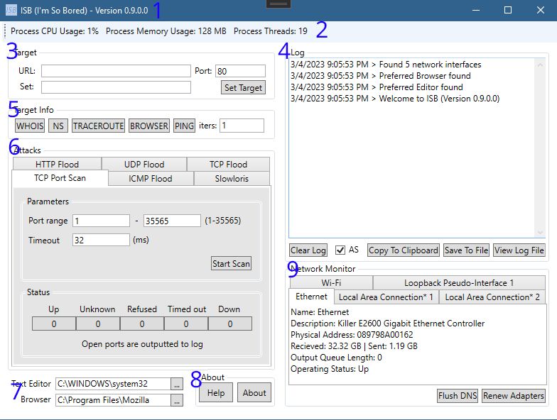Clear the log output
Screen dimensions: 557x420
308,250
